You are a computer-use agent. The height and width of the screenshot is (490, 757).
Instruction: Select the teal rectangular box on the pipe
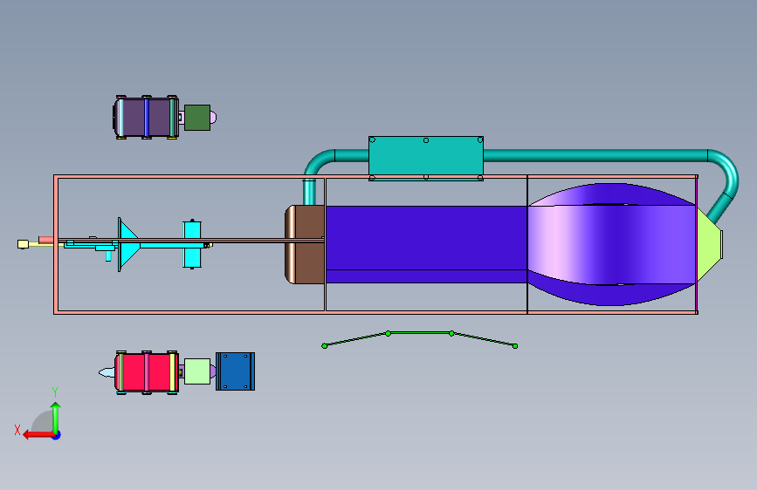click(426, 158)
